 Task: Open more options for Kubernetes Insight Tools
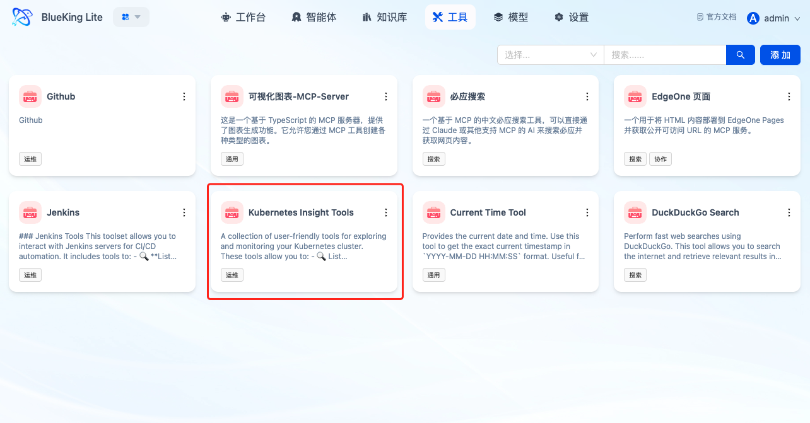386,212
